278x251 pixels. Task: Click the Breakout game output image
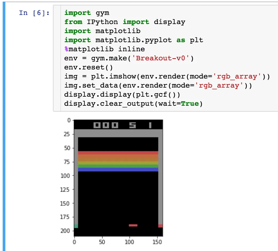tap(118, 178)
